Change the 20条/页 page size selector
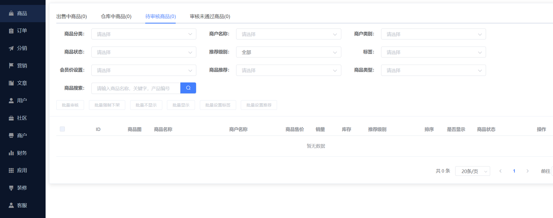 473,171
